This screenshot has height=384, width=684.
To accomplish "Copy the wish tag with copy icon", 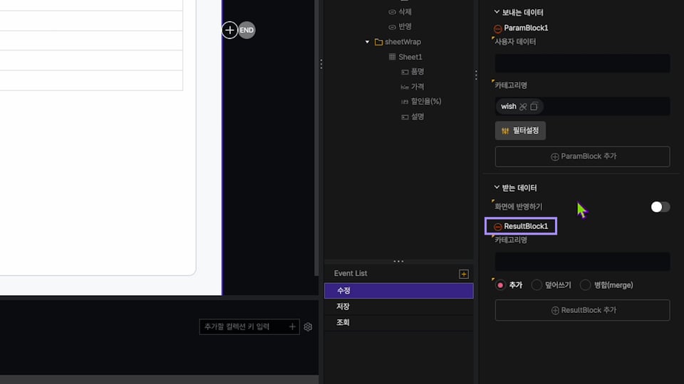I will [x=534, y=106].
